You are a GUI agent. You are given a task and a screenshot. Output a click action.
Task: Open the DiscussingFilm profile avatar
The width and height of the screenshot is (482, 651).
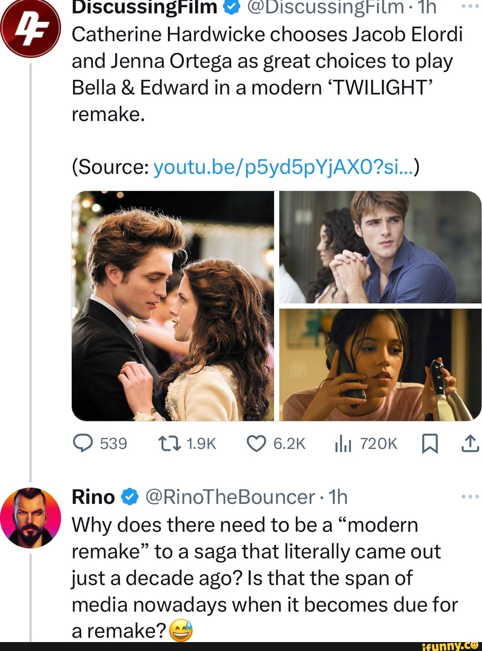29,29
